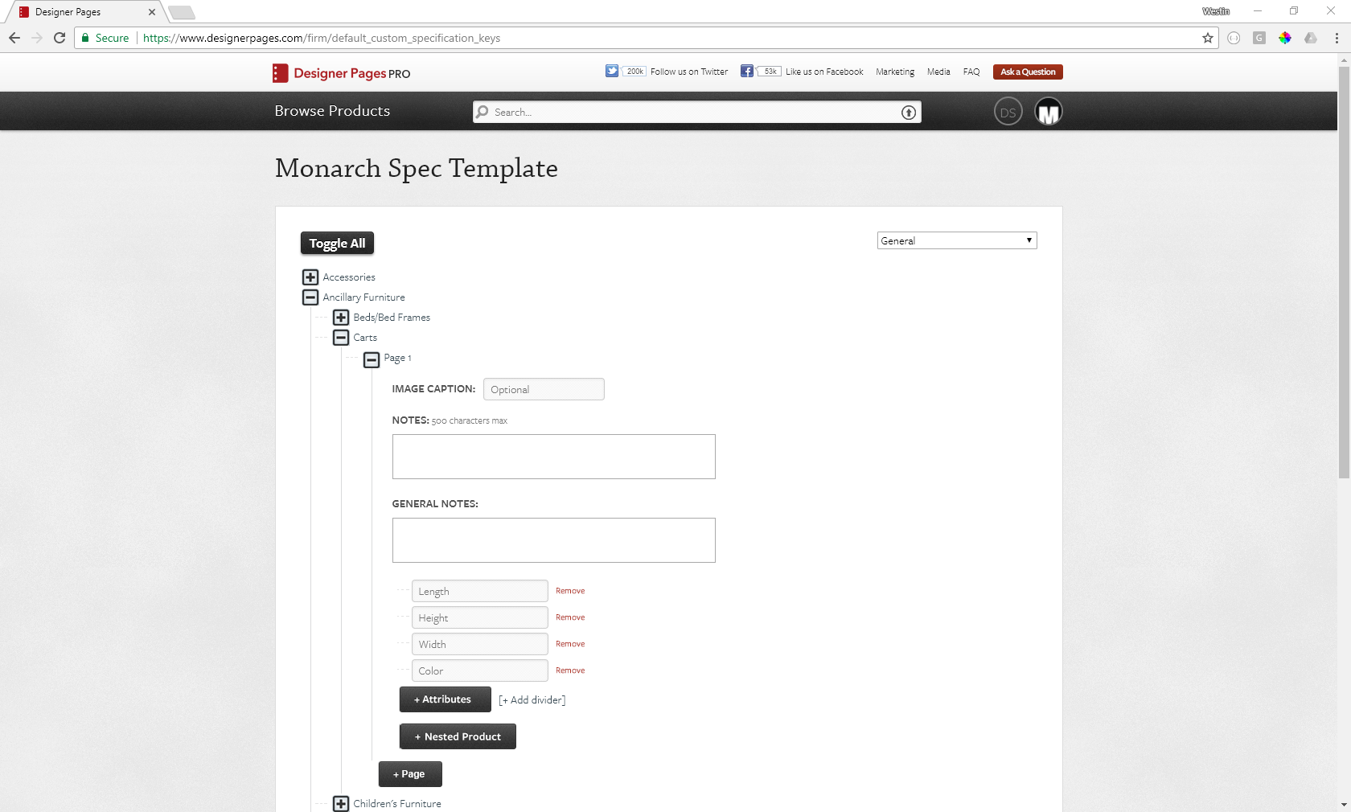Click Like us on Facebook link

(824, 72)
